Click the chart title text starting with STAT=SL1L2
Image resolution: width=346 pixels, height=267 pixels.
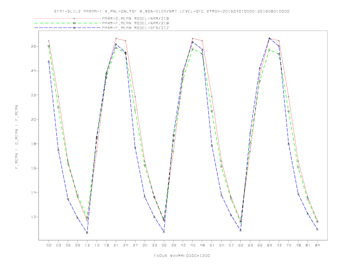point(172,11)
